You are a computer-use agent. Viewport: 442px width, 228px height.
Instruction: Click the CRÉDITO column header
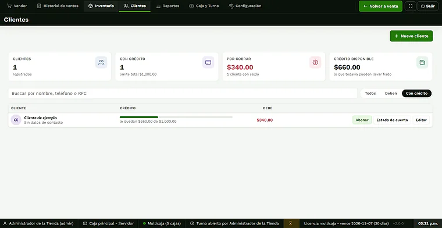(128, 108)
